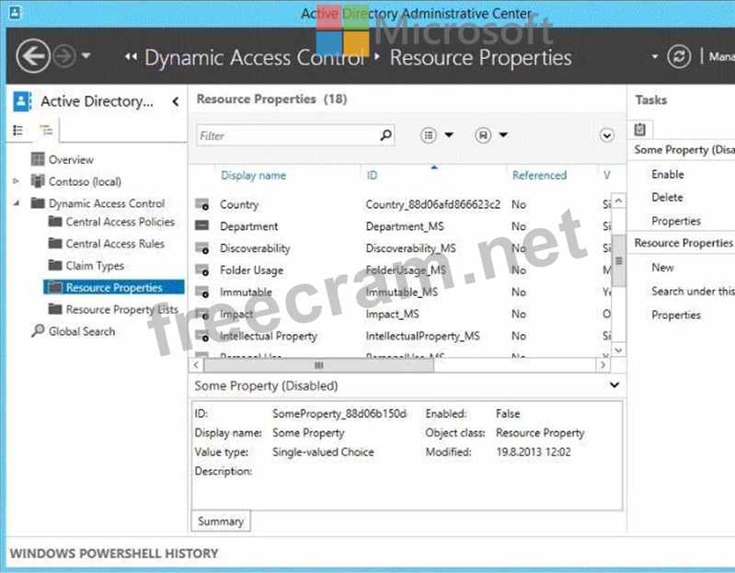Open Central Access Policies folder
Screen dimensions: 735x573
[120, 222]
